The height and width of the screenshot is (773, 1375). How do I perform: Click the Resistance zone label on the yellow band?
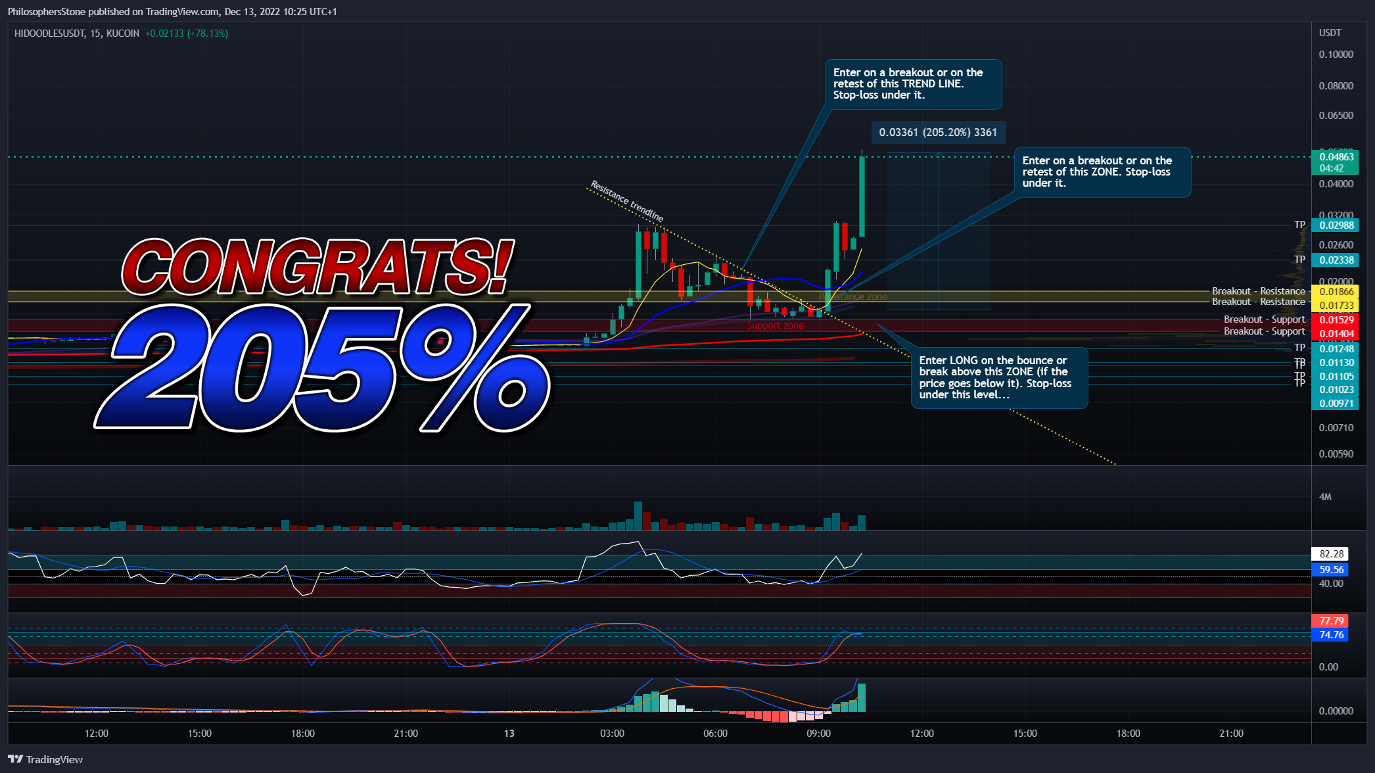pos(853,297)
